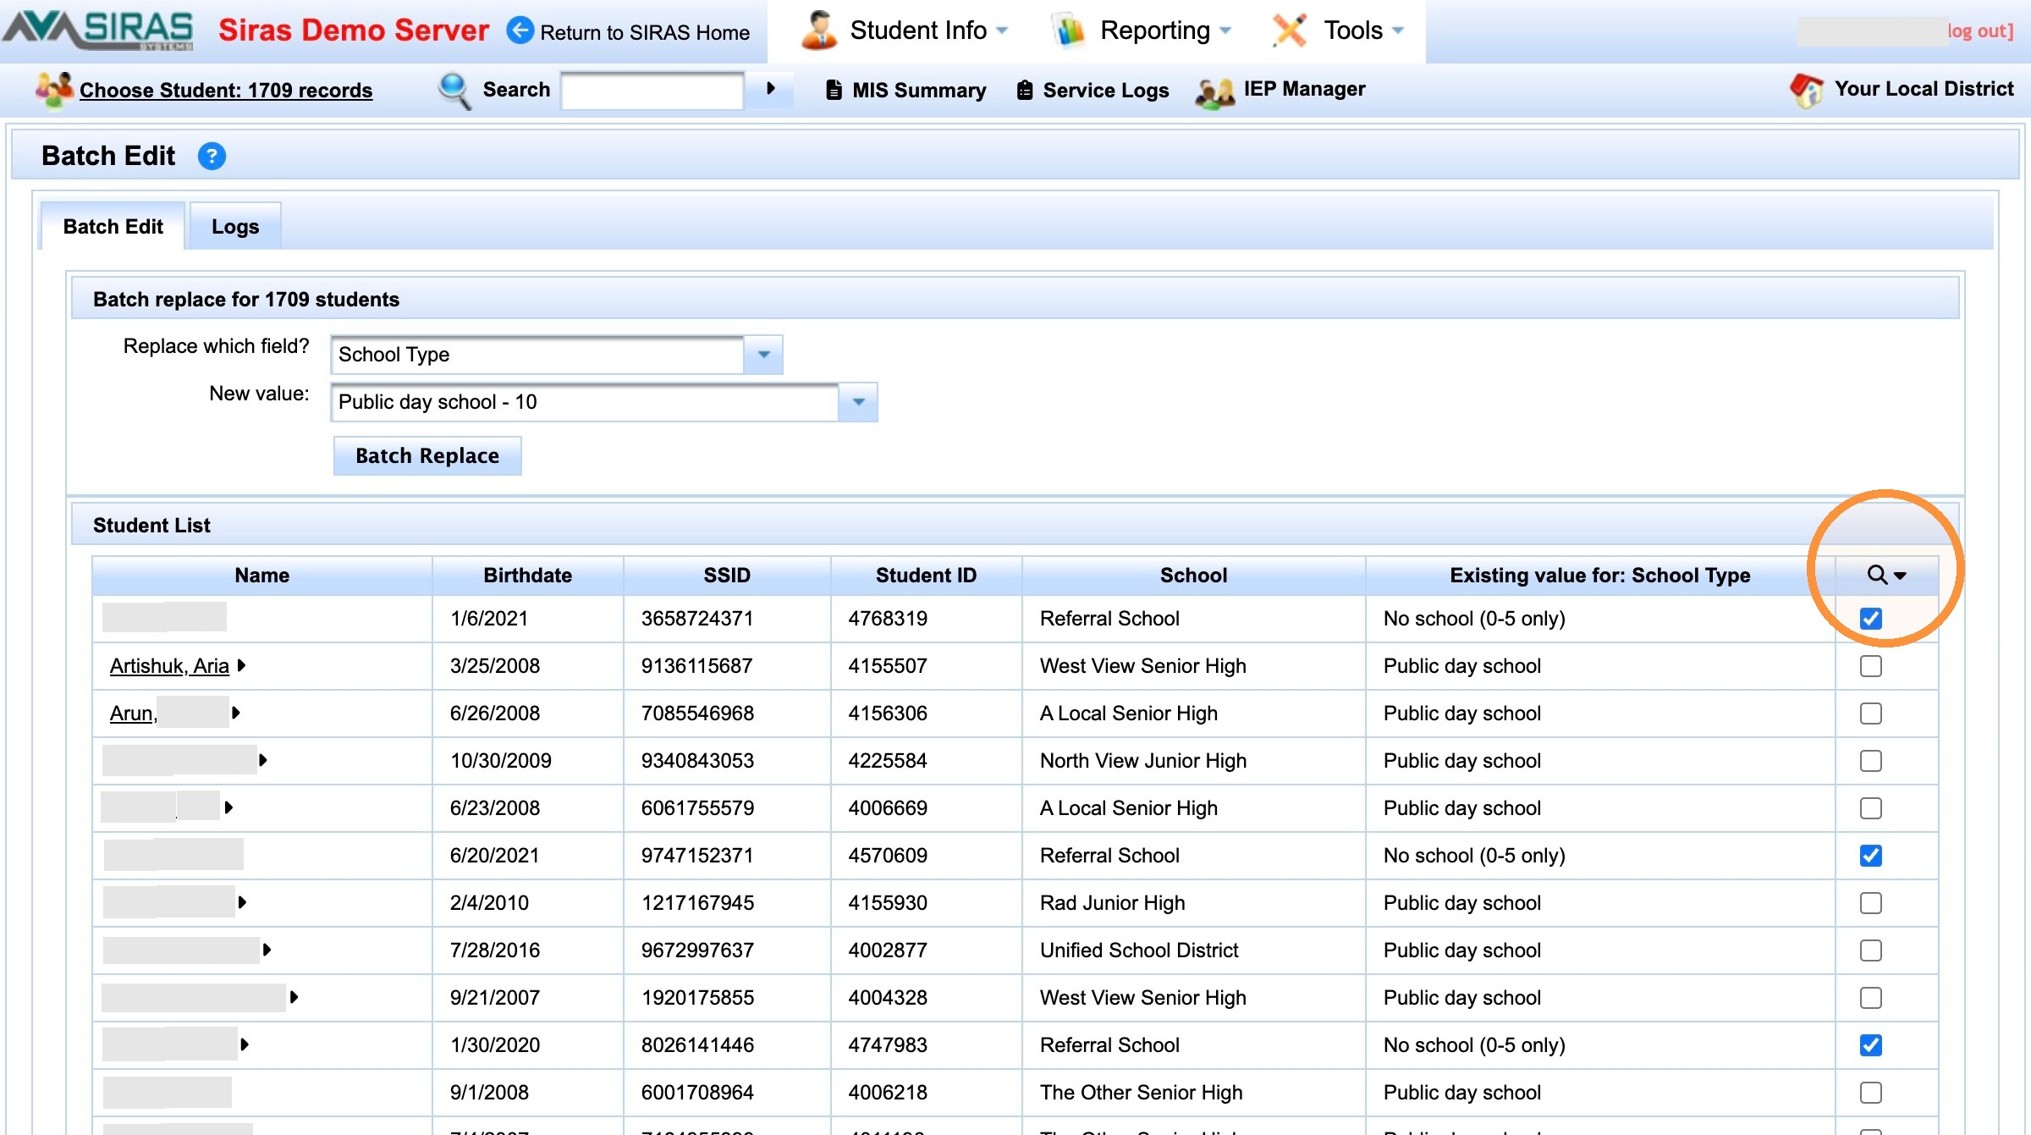Image resolution: width=2031 pixels, height=1135 pixels.
Task: Click the Siras Demo Server title
Action: point(354,30)
